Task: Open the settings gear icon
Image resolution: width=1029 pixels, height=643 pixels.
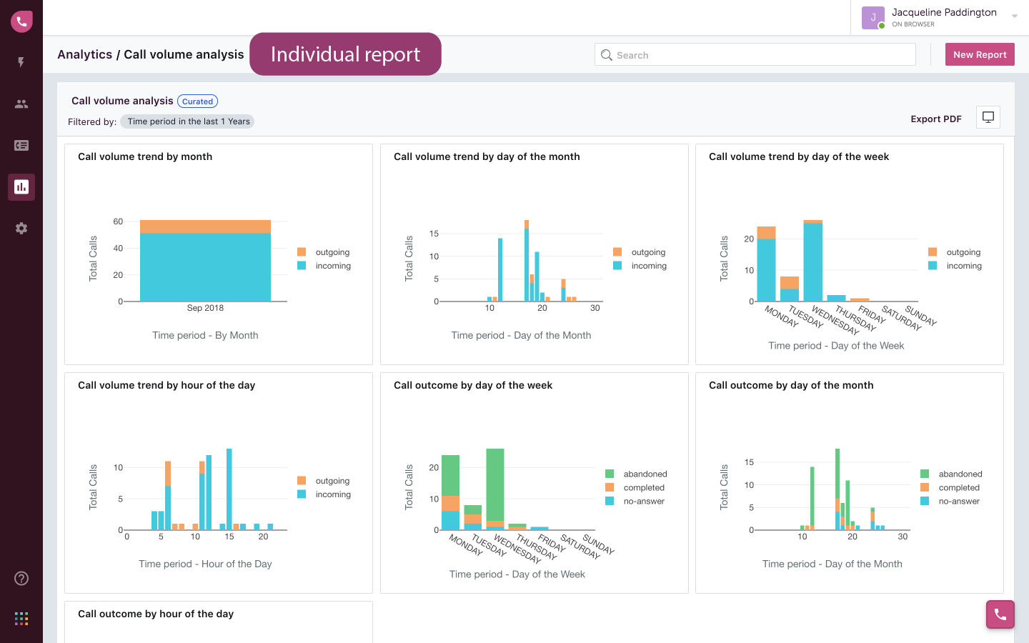Action: click(x=21, y=228)
